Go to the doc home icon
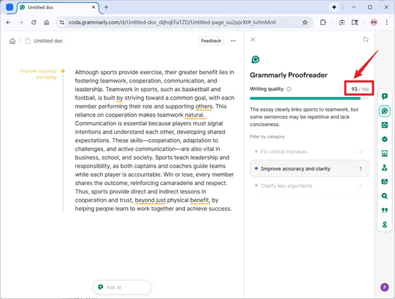 [12, 41]
